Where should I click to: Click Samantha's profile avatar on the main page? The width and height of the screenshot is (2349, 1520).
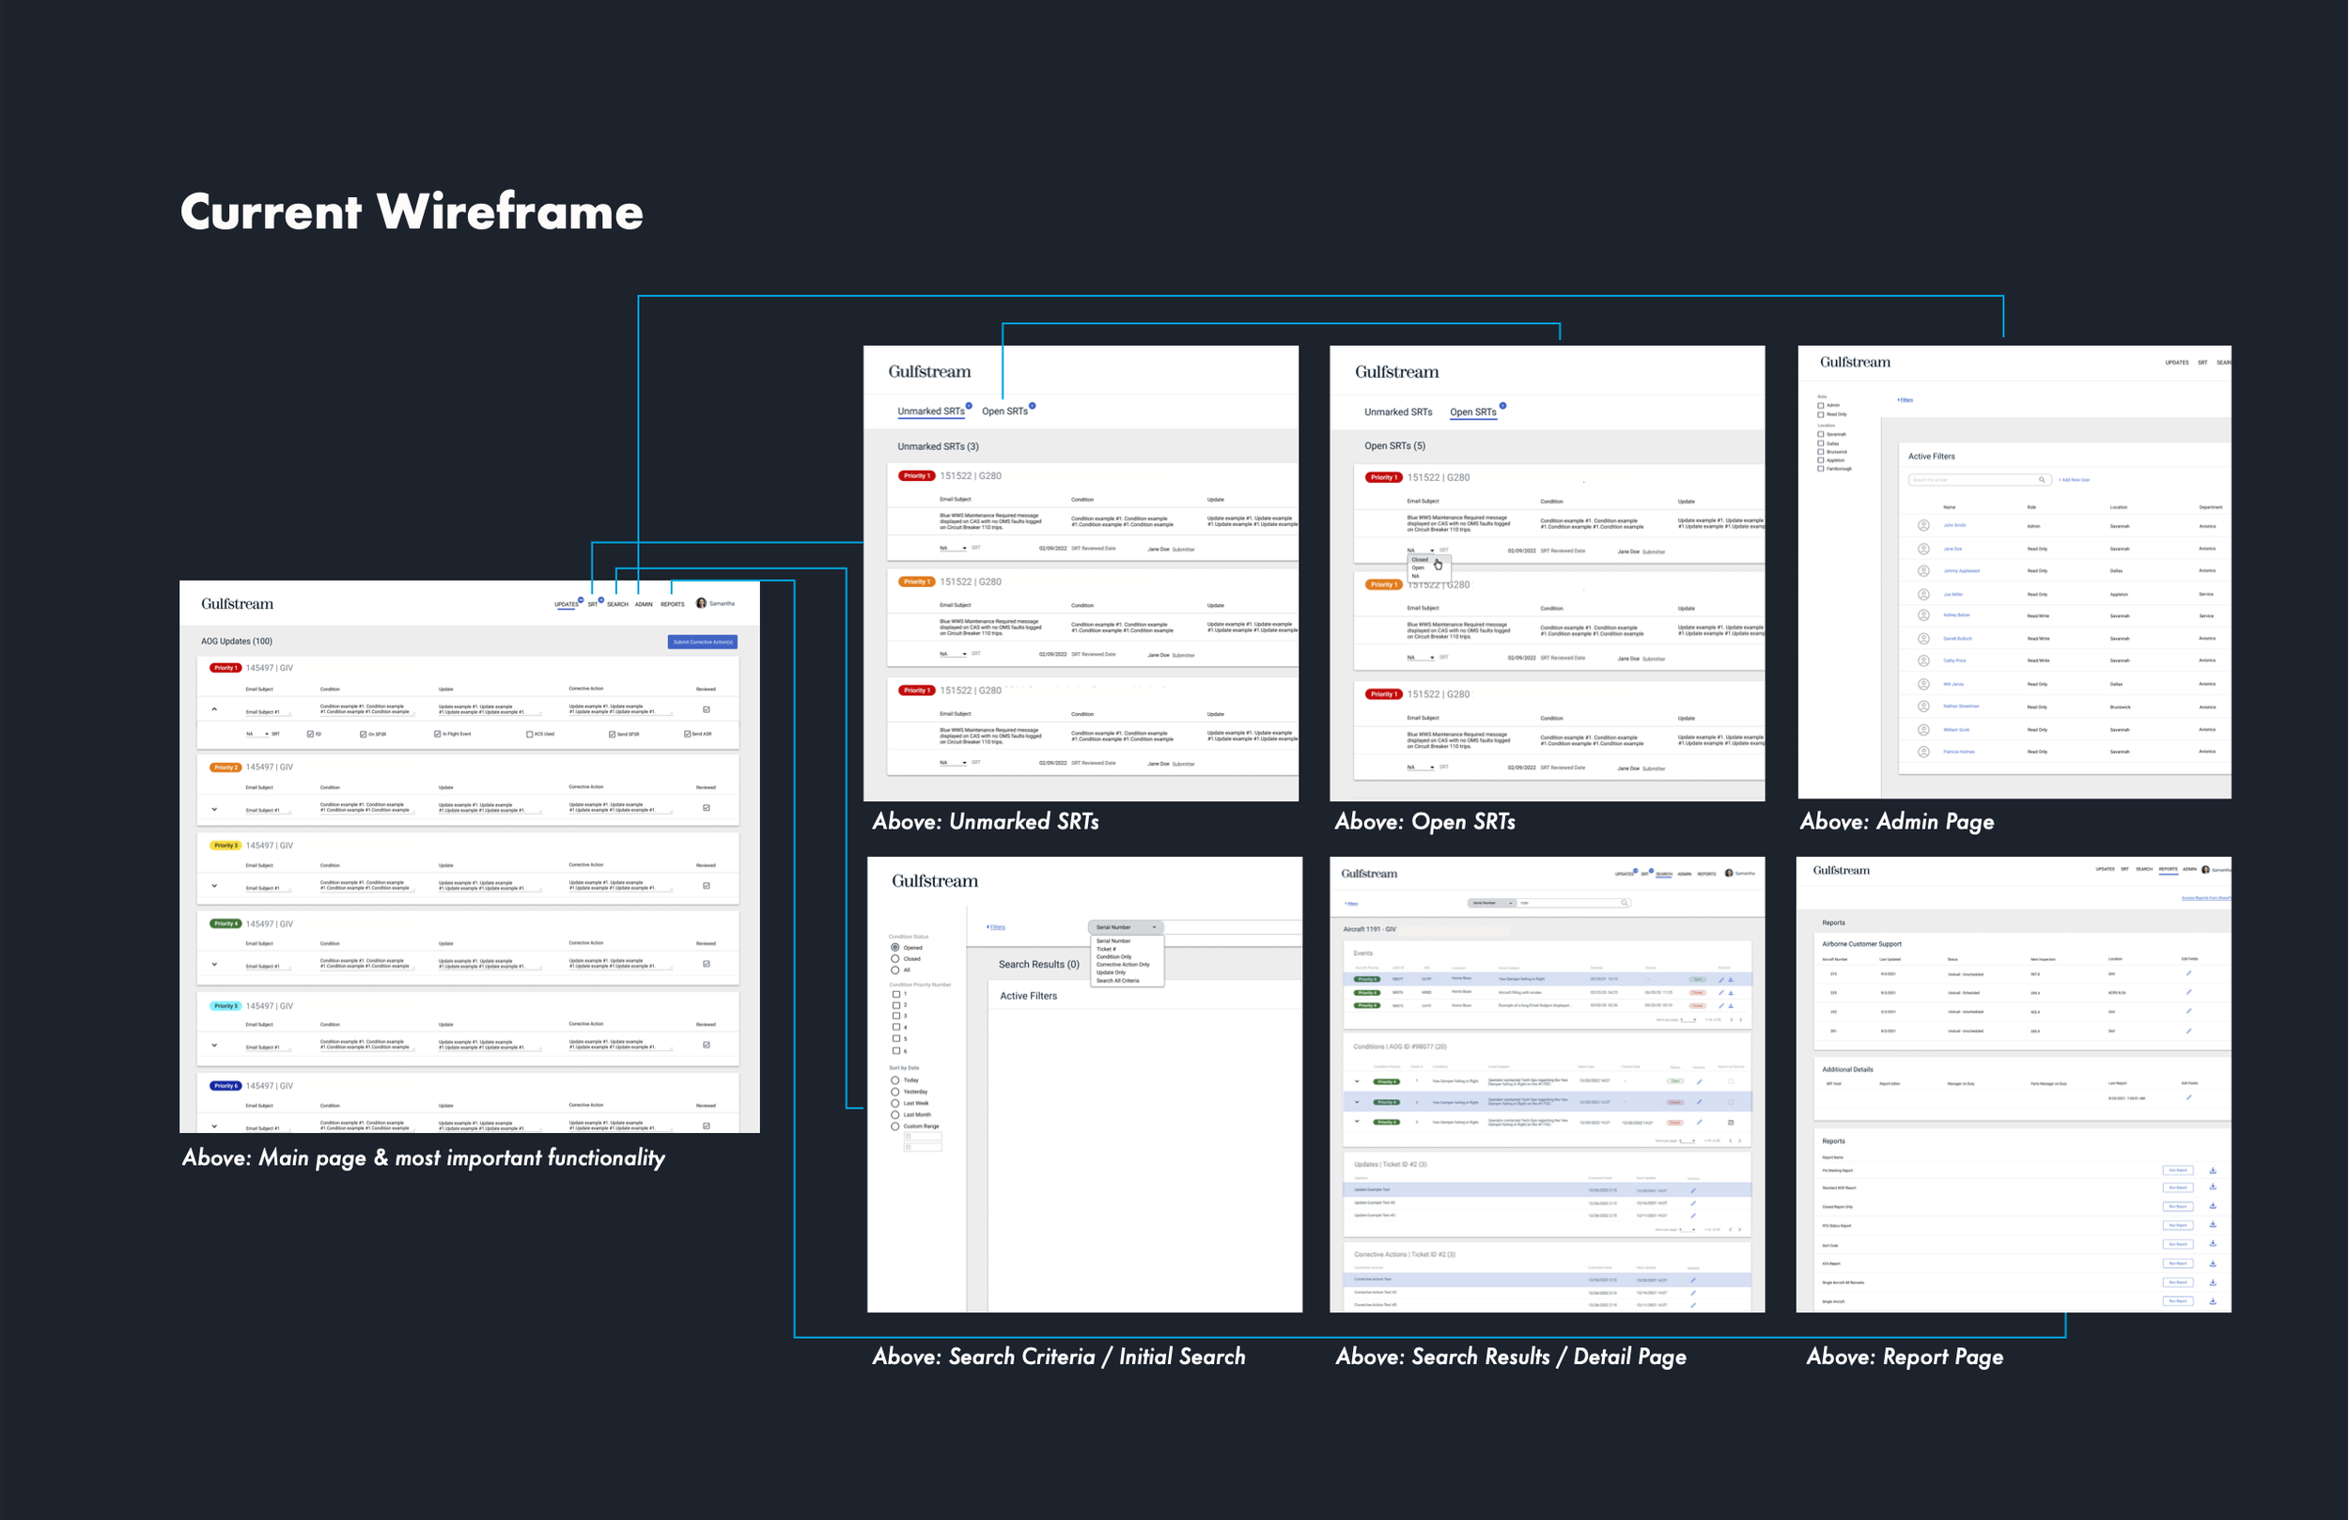[701, 603]
